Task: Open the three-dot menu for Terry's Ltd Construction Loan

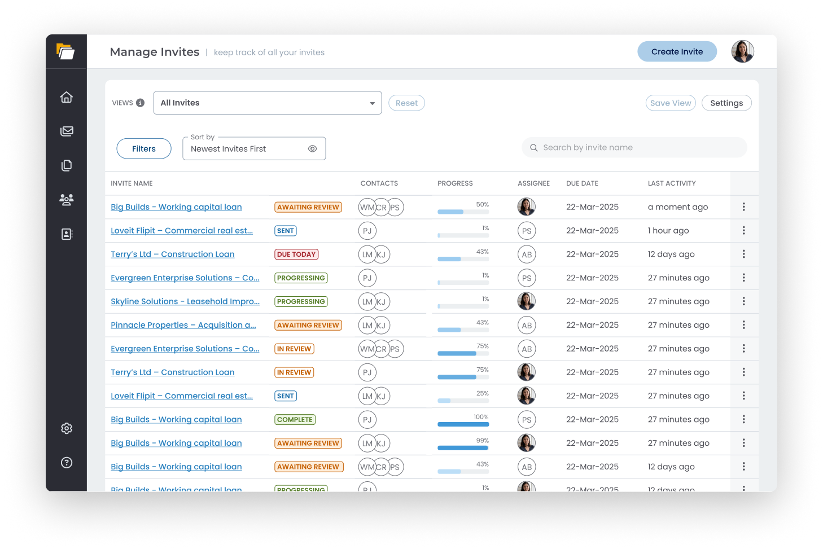Action: point(744,254)
